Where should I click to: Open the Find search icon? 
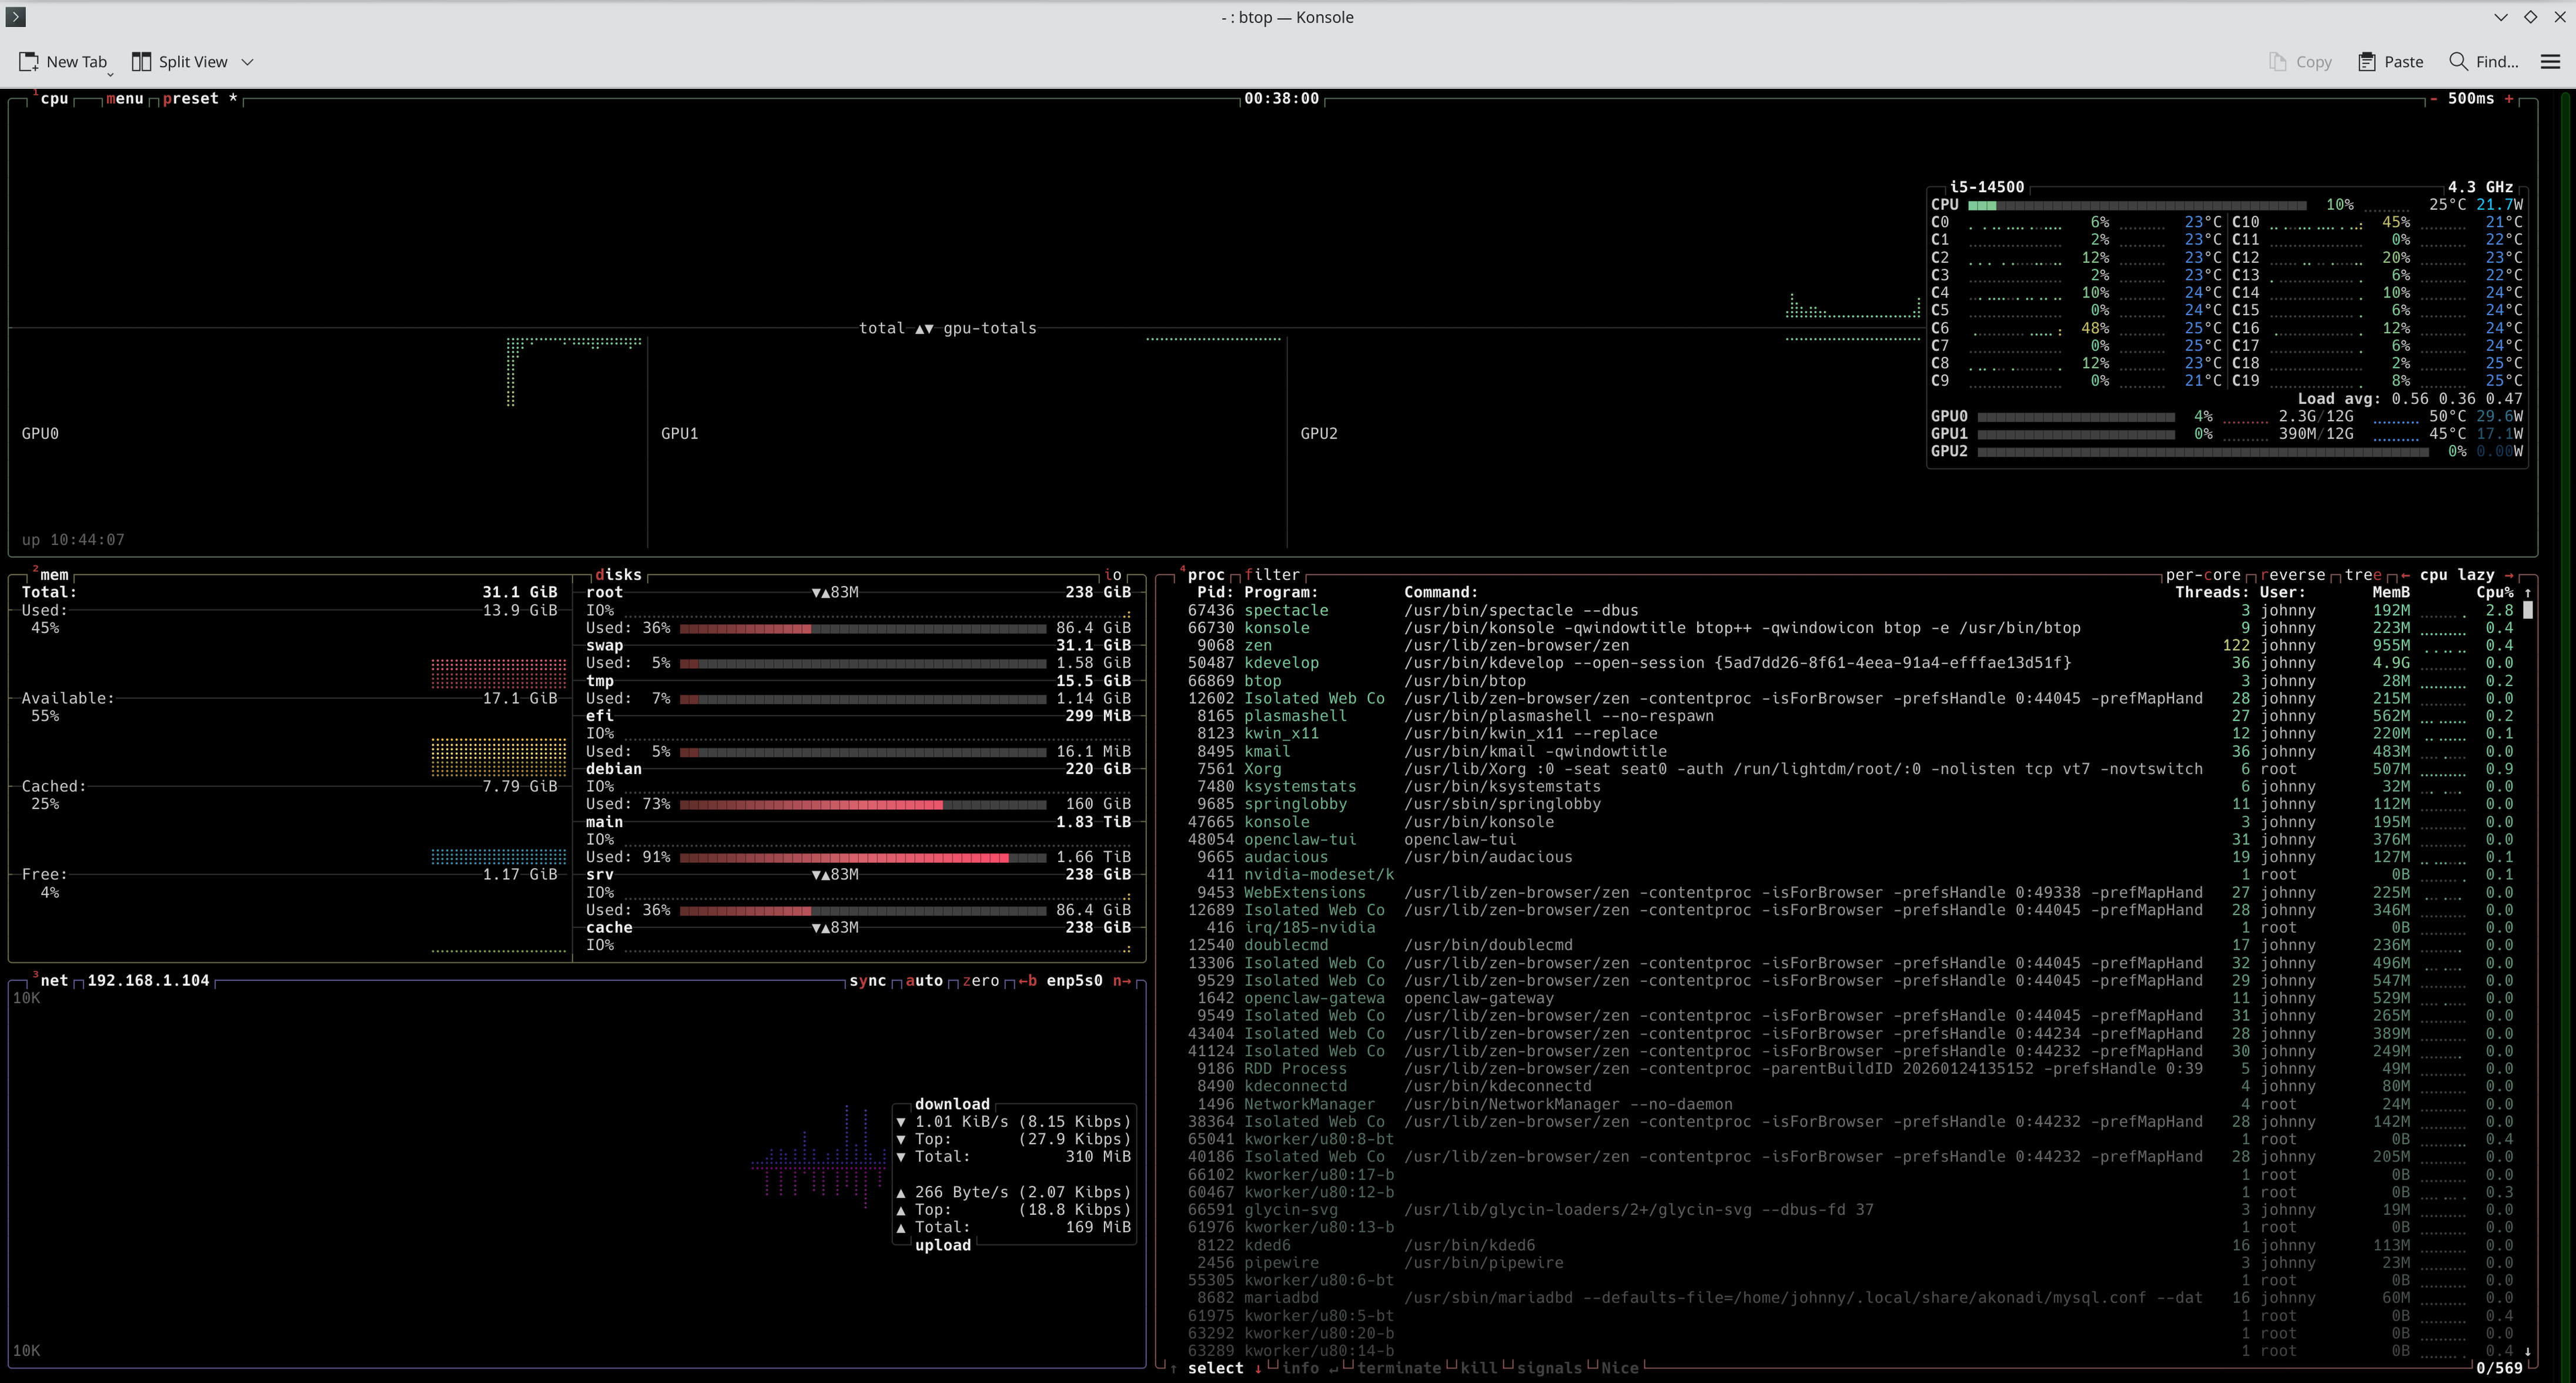point(2458,62)
